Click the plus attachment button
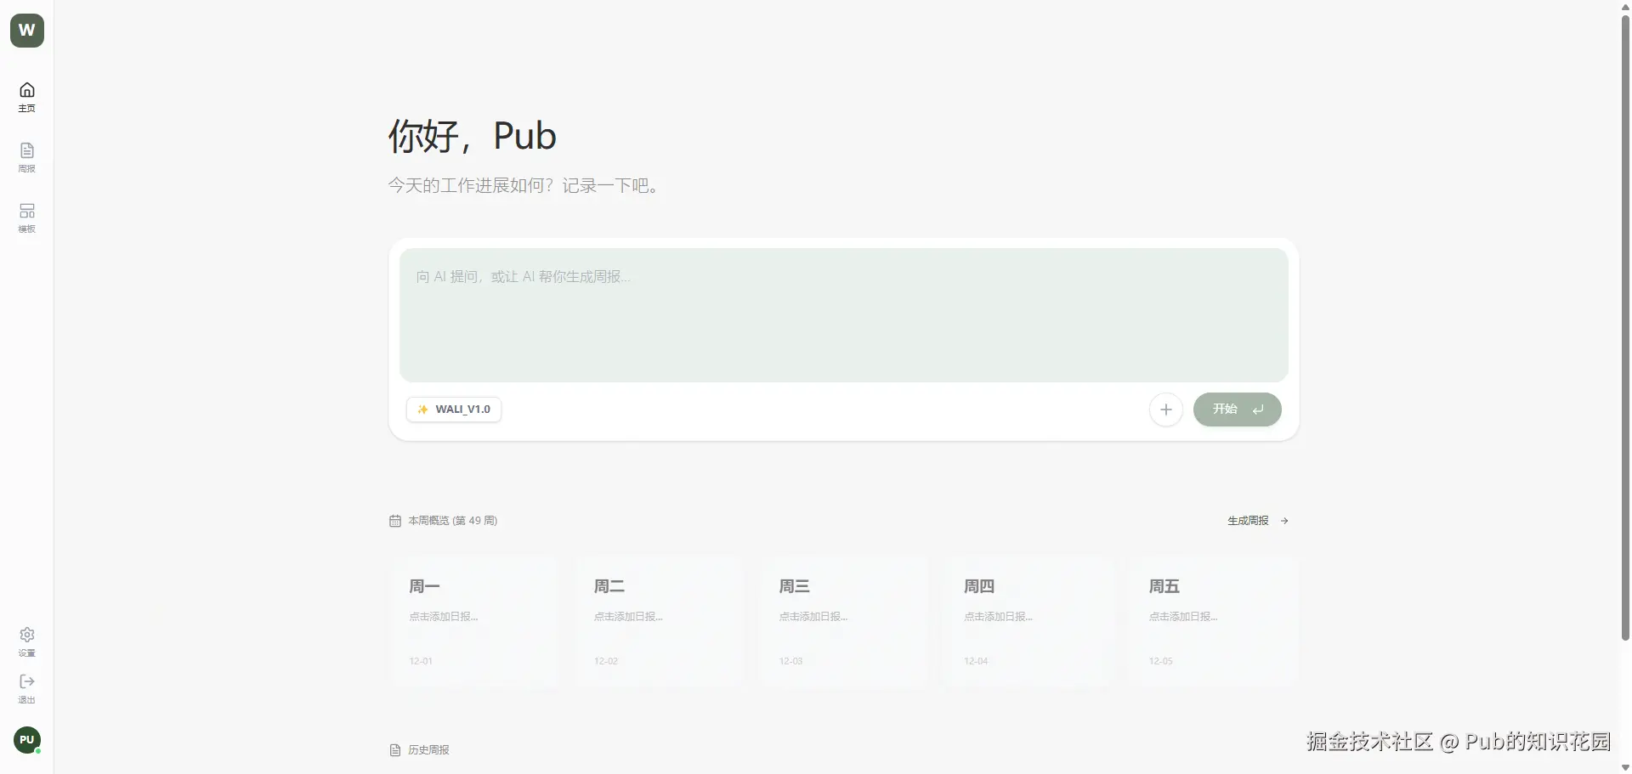 click(x=1165, y=410)
